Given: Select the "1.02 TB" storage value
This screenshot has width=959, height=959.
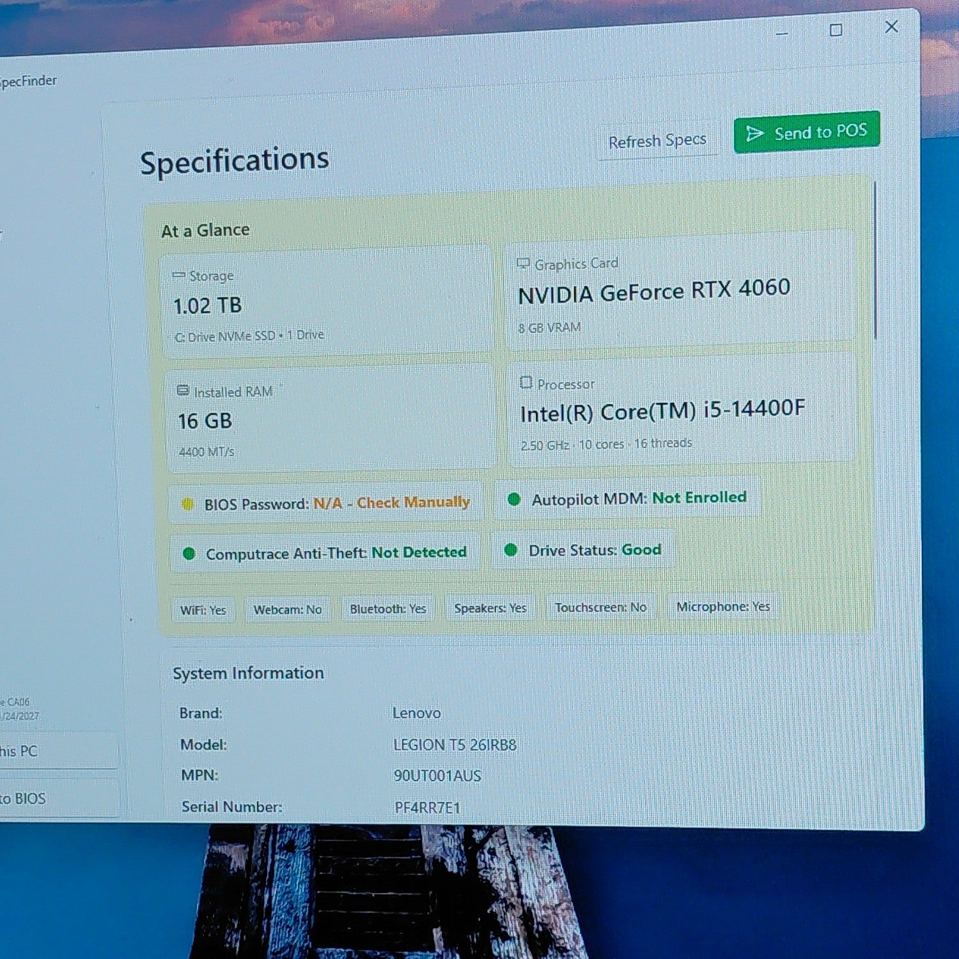Looking at the screenshot, I should click(208, 306).
